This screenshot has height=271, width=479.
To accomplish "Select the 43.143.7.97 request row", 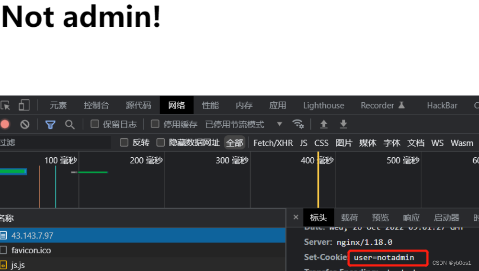I will pyautogui.click(x=143, y=235).
